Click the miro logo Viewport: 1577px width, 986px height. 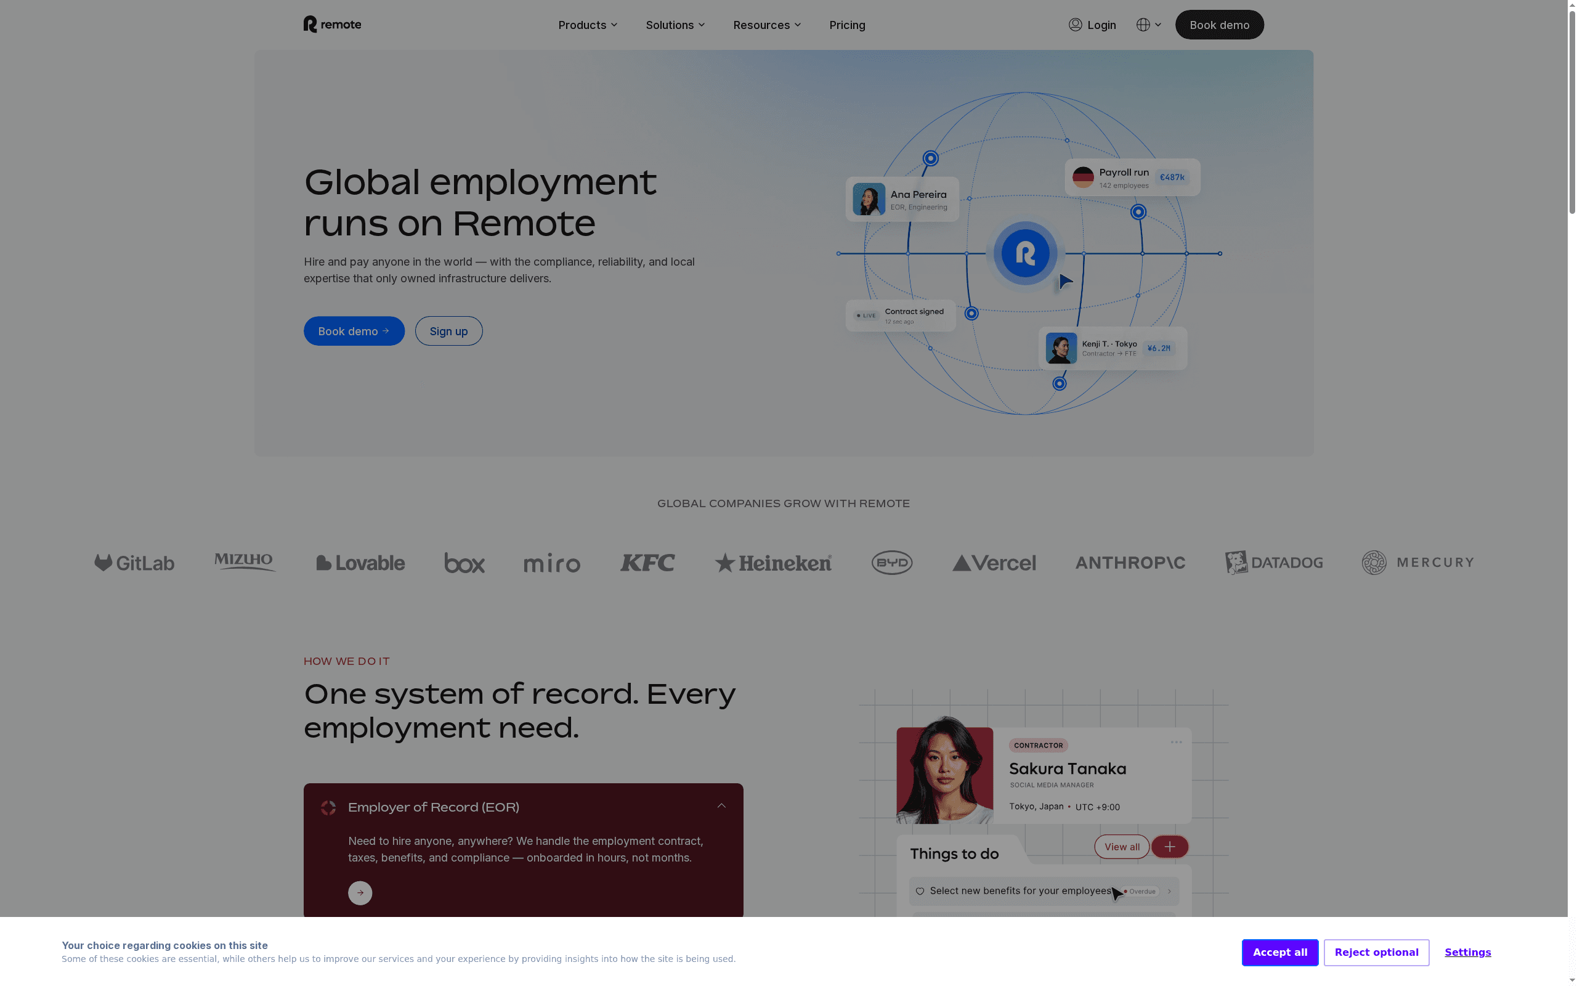552,563
